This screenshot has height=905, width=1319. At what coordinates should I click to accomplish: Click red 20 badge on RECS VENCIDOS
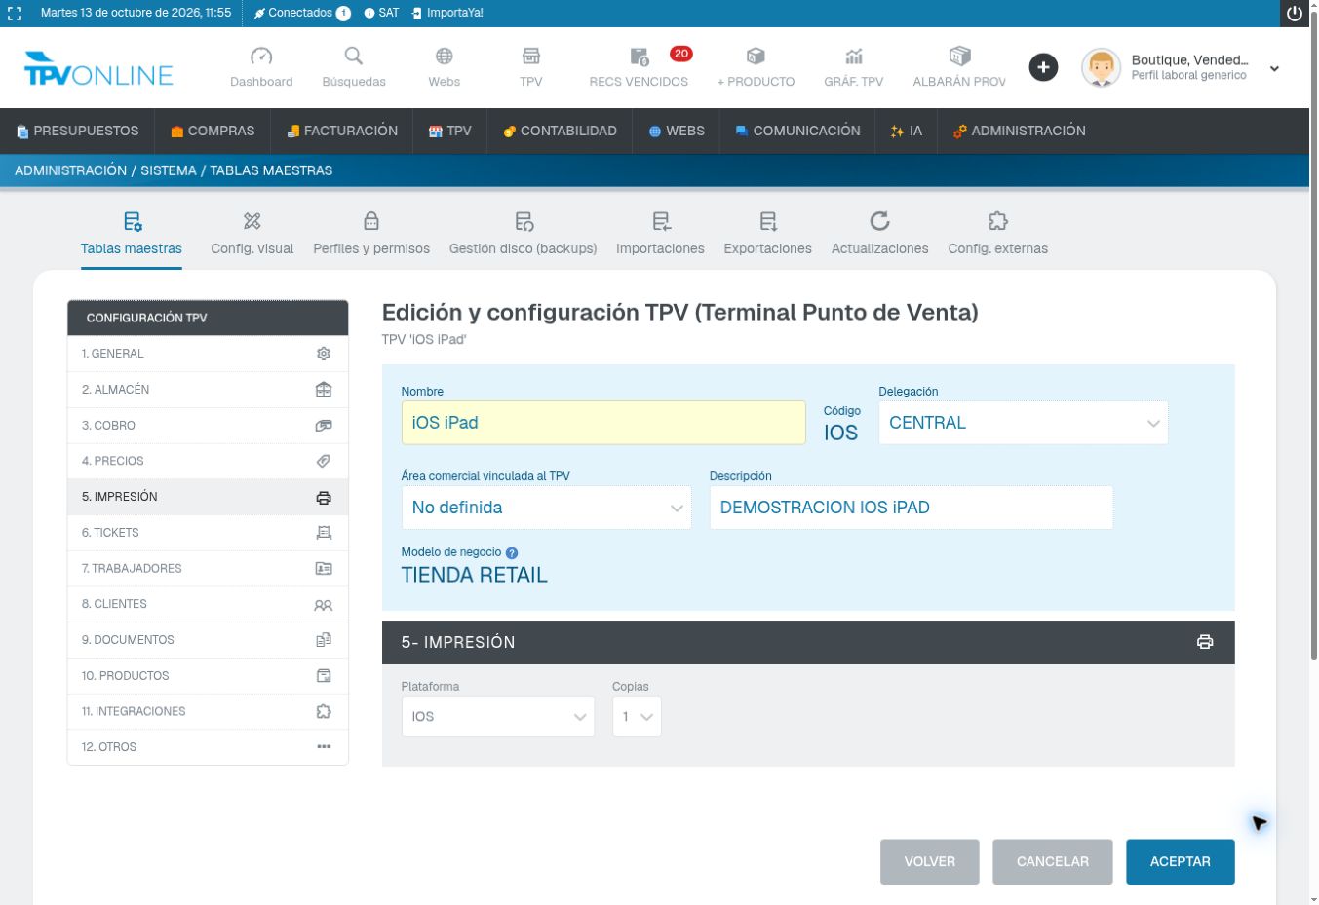coord(681,54)
